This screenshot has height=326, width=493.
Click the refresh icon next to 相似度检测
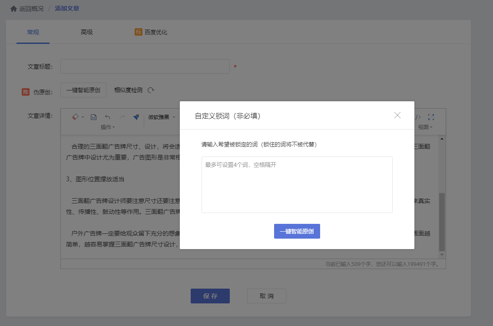(x=151, y=90)
